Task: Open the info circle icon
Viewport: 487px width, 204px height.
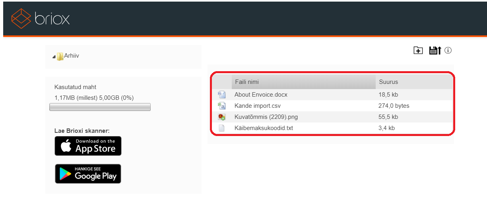Action: 448,51
